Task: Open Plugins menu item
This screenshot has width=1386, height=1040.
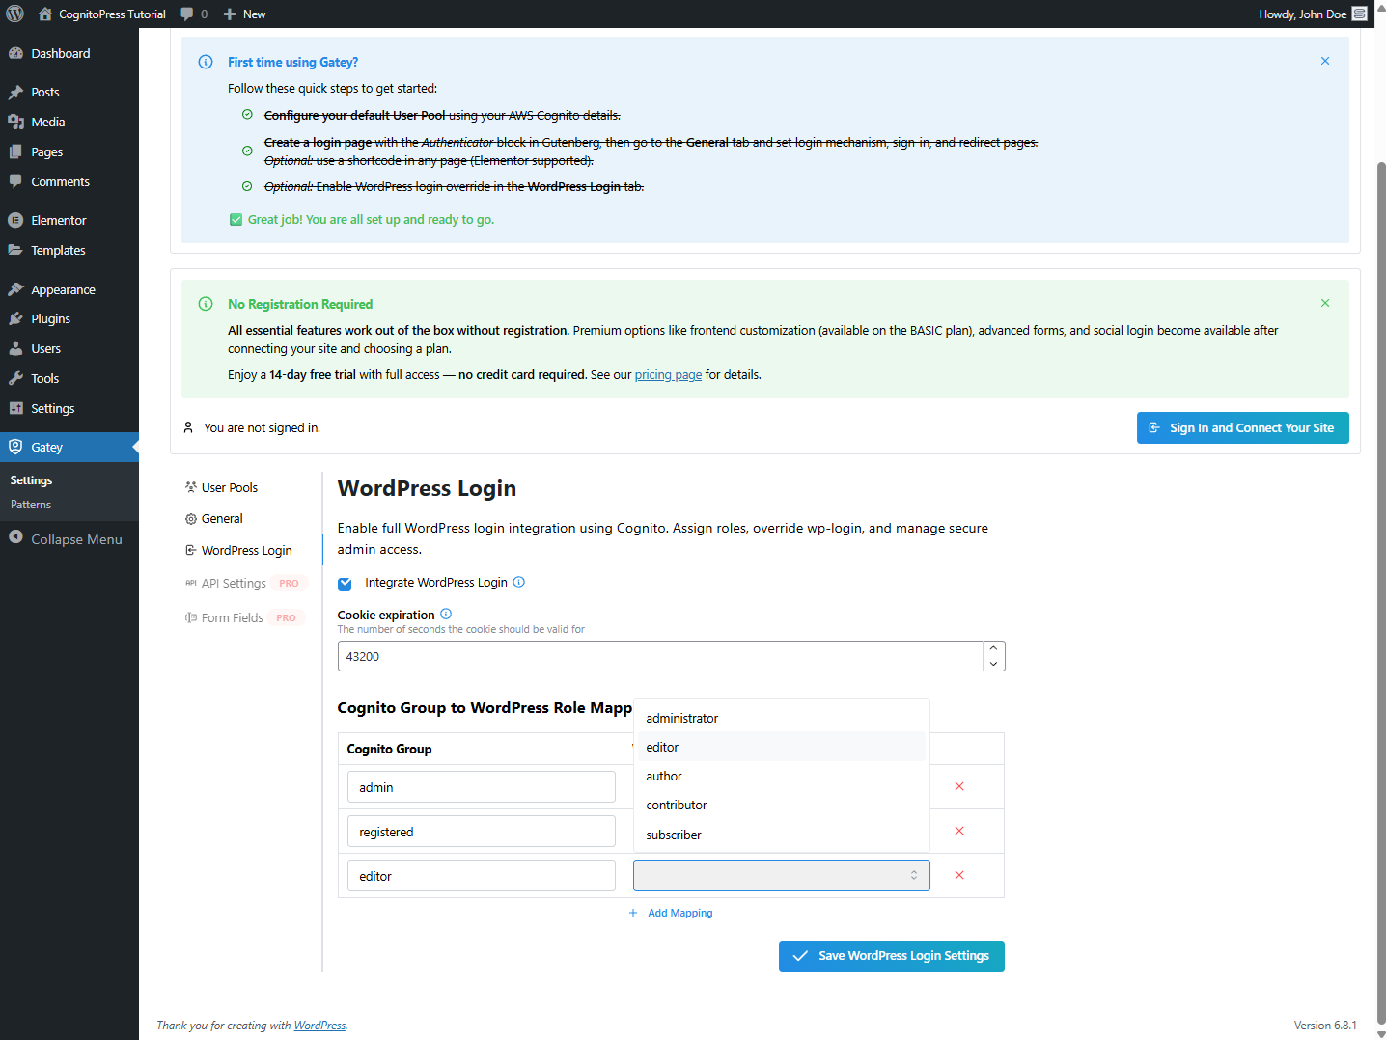Action: pyautogui.click(x=69, y=318)
